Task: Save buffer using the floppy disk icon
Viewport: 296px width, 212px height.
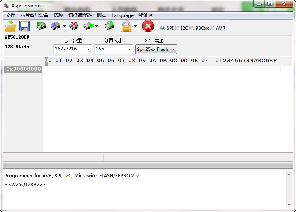Action: 25,26
